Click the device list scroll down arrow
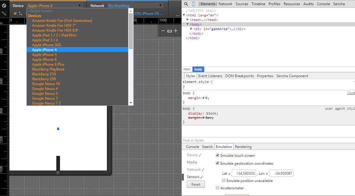Image resolution: width=355 pixels, height=196 pixels. (131, 103)
